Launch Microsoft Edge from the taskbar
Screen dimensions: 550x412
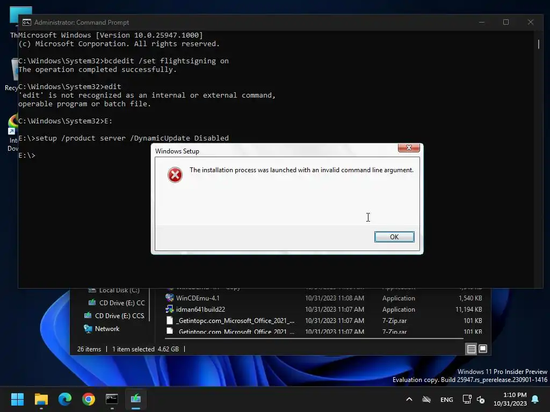point(65,399)
